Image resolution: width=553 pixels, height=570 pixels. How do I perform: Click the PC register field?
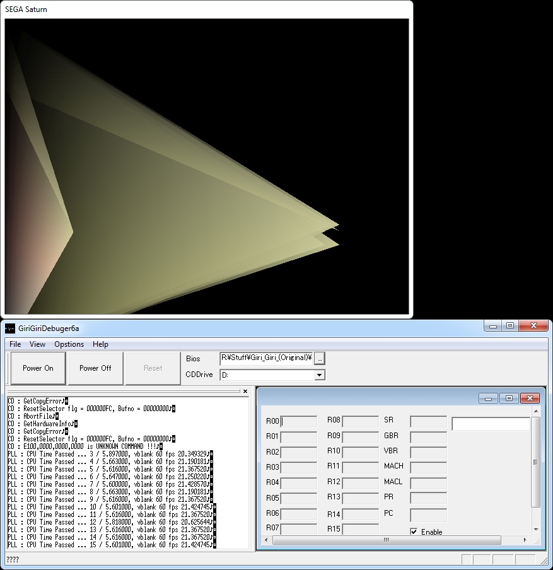point(428,515)
